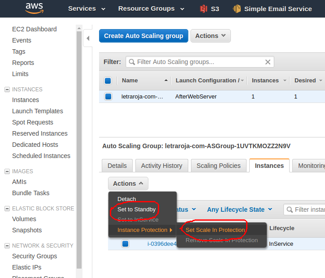Click Create Auto Scaling group button
Image resolution: width=325 pixels, height=278 pixels.
(143, 36)
